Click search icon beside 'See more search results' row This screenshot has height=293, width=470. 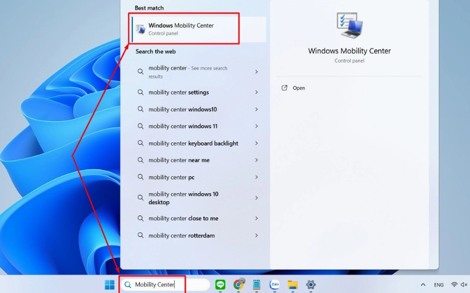click(x=141, y=71)
